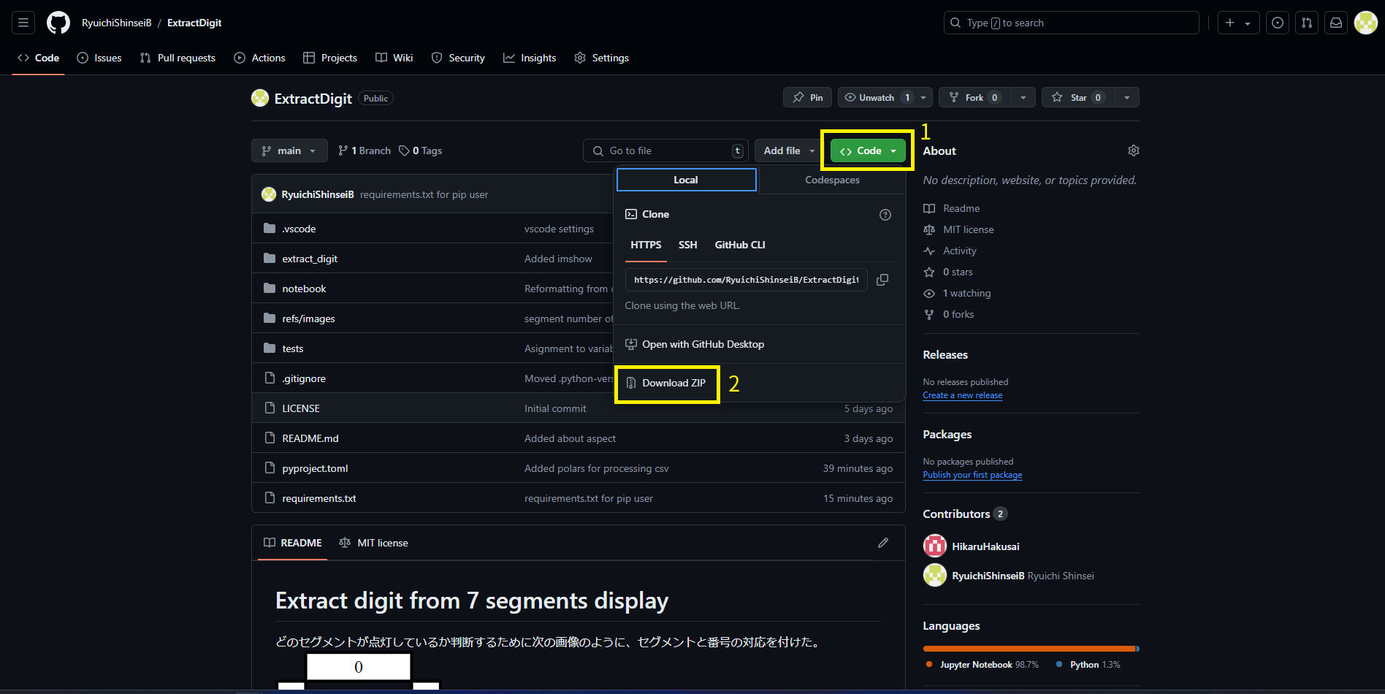
Task: Select the Codespaces tab in clone panel
Action: click(x=832, y=180)
